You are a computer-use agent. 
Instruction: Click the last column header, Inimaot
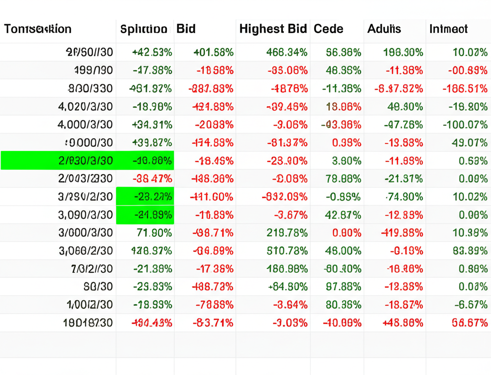448,29
